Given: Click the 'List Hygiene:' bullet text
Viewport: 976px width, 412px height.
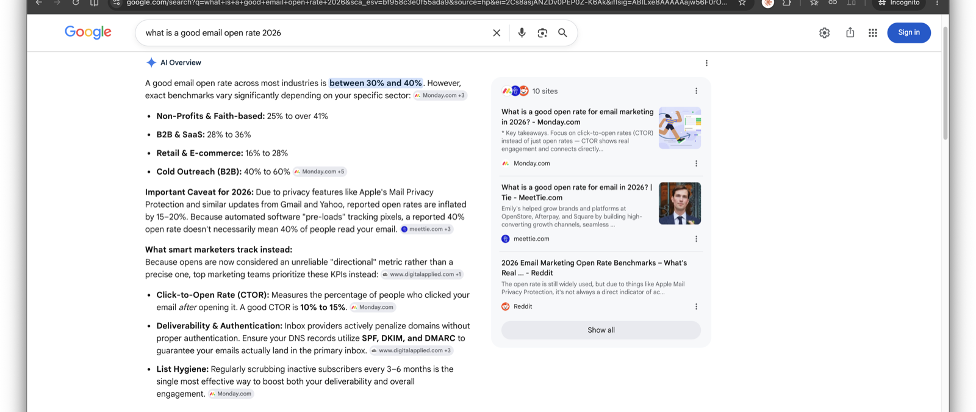Looking at the screenshot, I should tap(182, 369).
